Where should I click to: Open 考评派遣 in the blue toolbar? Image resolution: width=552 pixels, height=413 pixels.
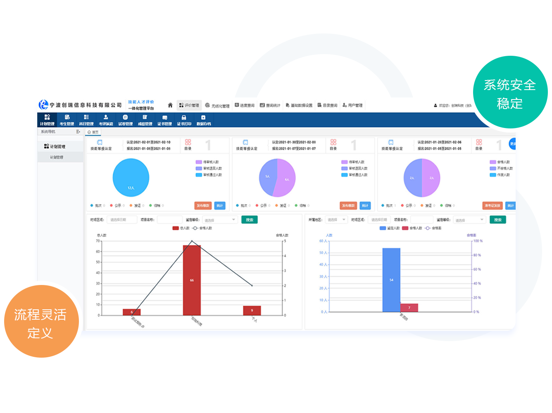pyautogui.click(x=106, y=120)
